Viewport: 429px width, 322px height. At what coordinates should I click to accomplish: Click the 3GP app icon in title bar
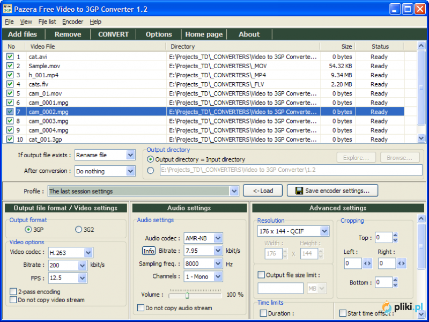coord(8,9)
